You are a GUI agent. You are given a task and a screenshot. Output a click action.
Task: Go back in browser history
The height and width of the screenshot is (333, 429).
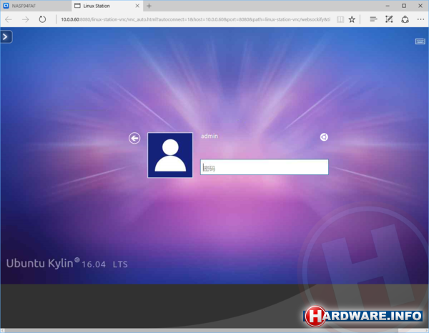9,19
